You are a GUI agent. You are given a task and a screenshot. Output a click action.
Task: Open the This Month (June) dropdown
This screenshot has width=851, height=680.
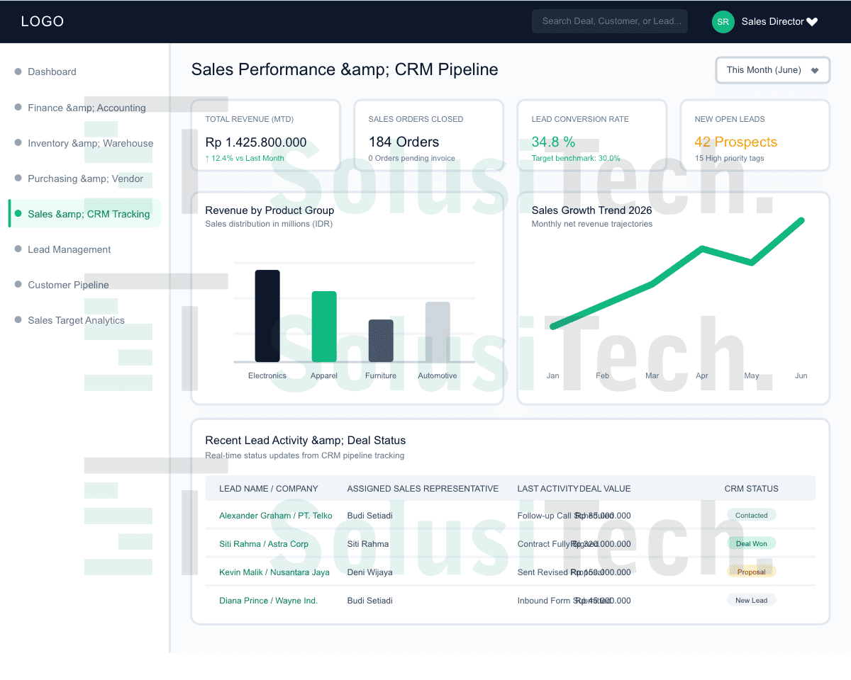772,70
